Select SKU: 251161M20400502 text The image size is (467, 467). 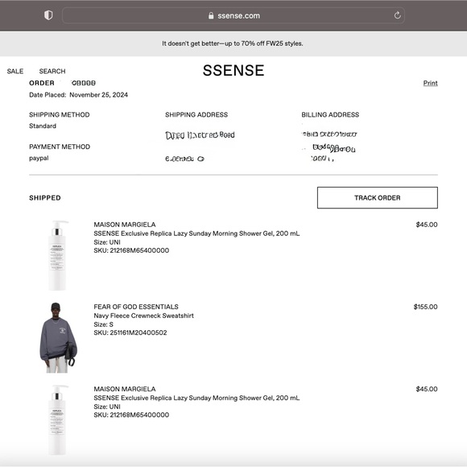coord(130,333)
